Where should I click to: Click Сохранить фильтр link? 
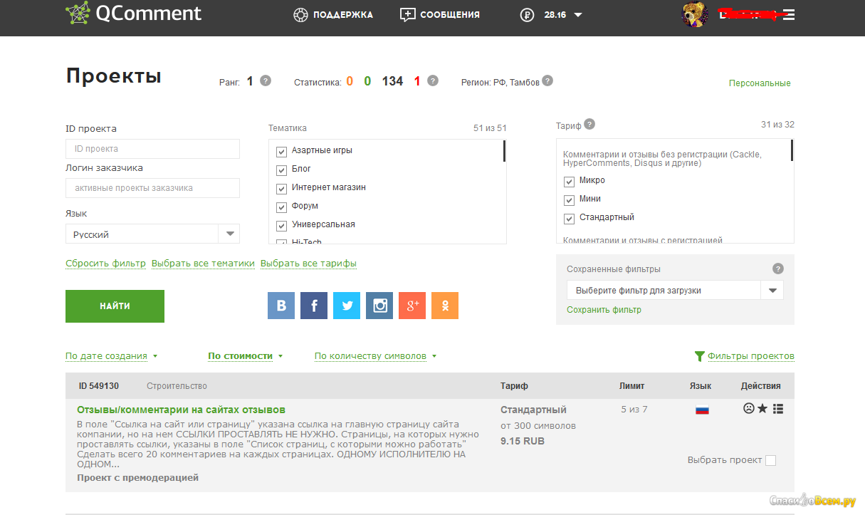[604, 310]
